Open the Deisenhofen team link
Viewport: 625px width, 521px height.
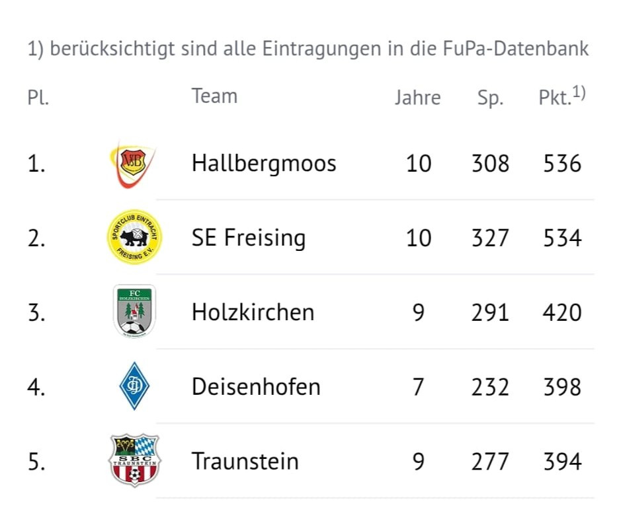tap(256, 386)
